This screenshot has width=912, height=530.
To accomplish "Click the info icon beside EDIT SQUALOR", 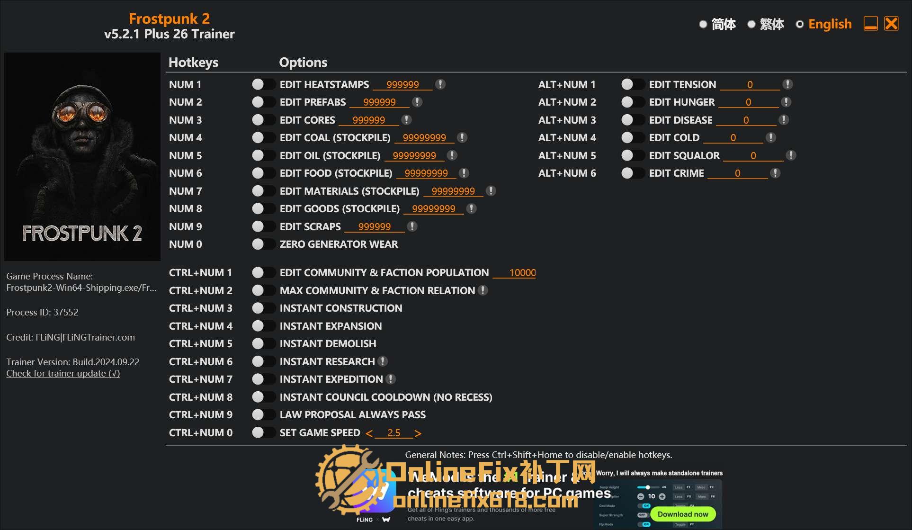I will click(x=791, y=155).
